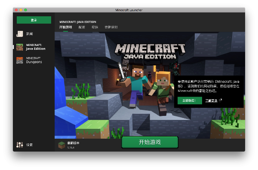258x170 pixels.
Task: Click the 立即购买! buy now button
Action: 190,100
